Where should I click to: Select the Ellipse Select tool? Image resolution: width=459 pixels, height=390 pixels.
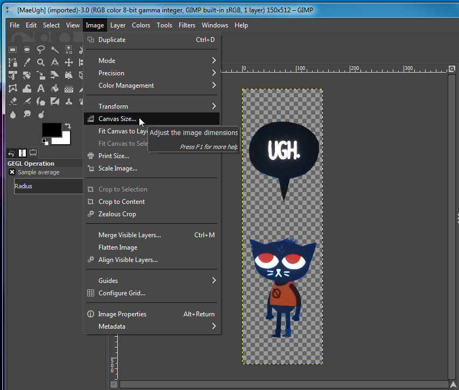click(x=27, y=49)
